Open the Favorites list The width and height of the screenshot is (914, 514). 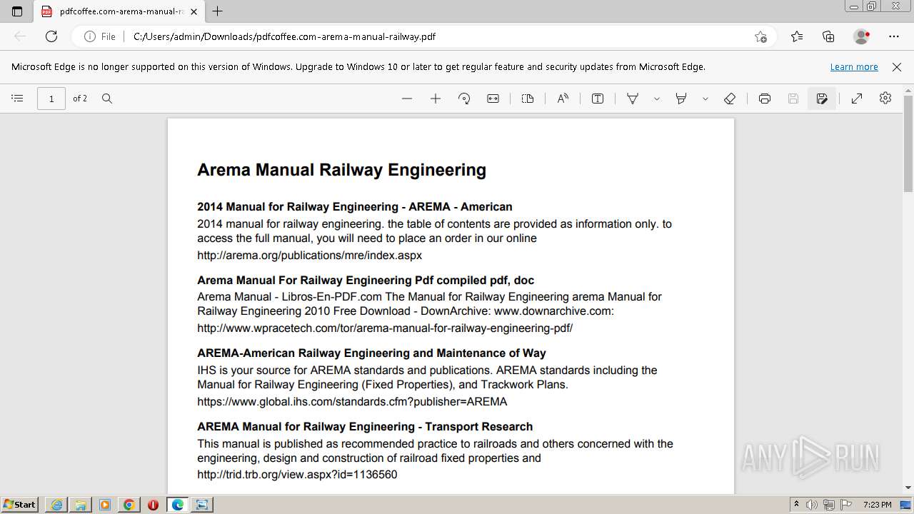coord(797,36)
